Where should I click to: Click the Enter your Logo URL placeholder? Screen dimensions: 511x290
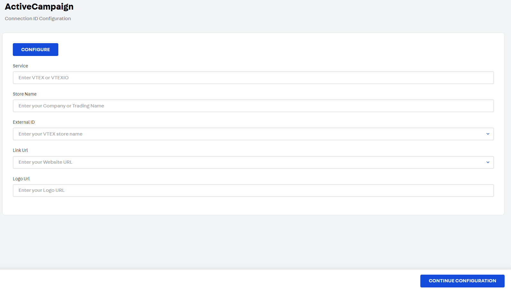tap(42, 190)
